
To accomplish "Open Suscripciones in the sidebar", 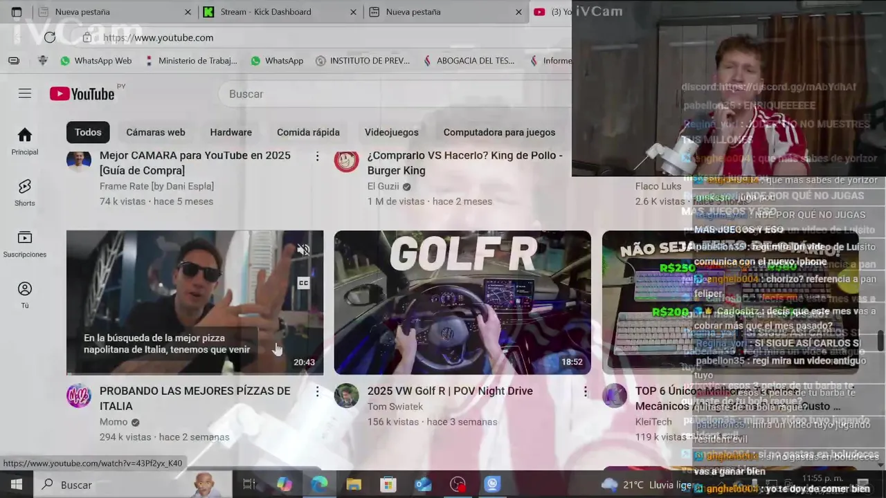I will point(25,244).
